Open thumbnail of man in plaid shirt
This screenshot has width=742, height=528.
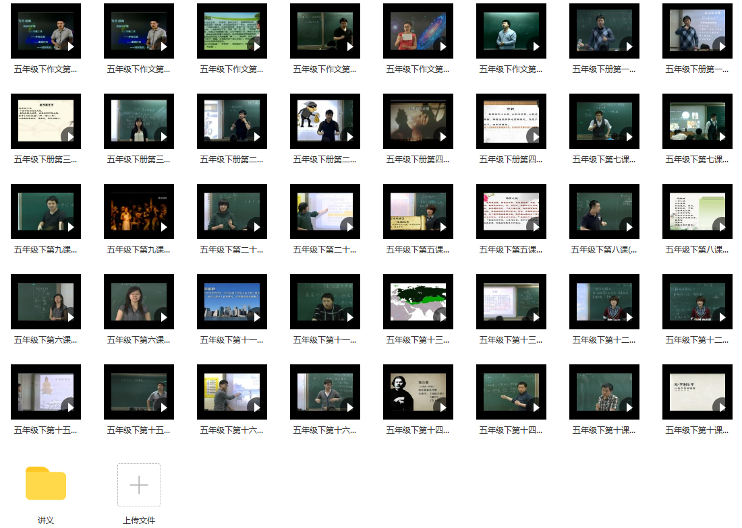click(x=604, y=392)
